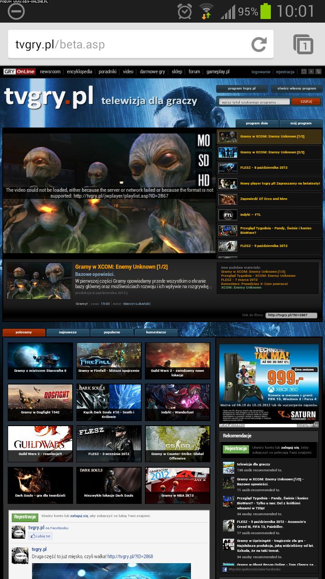Click the tvgry.pl Facebook avatar icon
The width and height of the screenshot is (325, 579).
19,532
